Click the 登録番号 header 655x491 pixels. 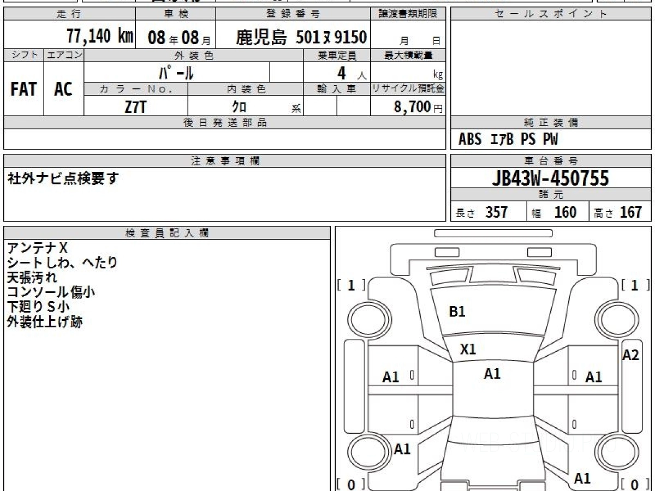pos(294,14)
